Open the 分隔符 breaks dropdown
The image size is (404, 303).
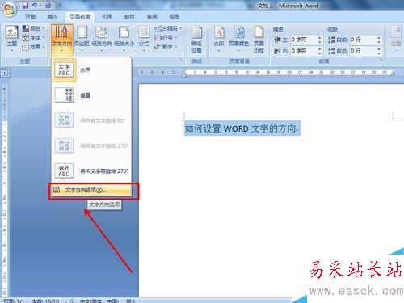point(168,28)
